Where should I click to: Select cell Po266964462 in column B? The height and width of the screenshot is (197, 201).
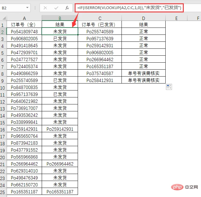click(x=60, y=164)
